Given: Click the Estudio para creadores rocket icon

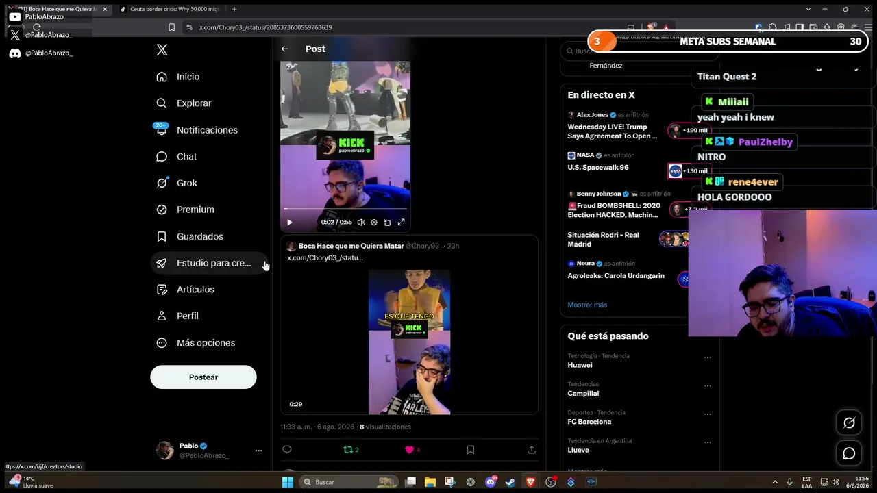Looking at the screenshot, I should (162, 263).
